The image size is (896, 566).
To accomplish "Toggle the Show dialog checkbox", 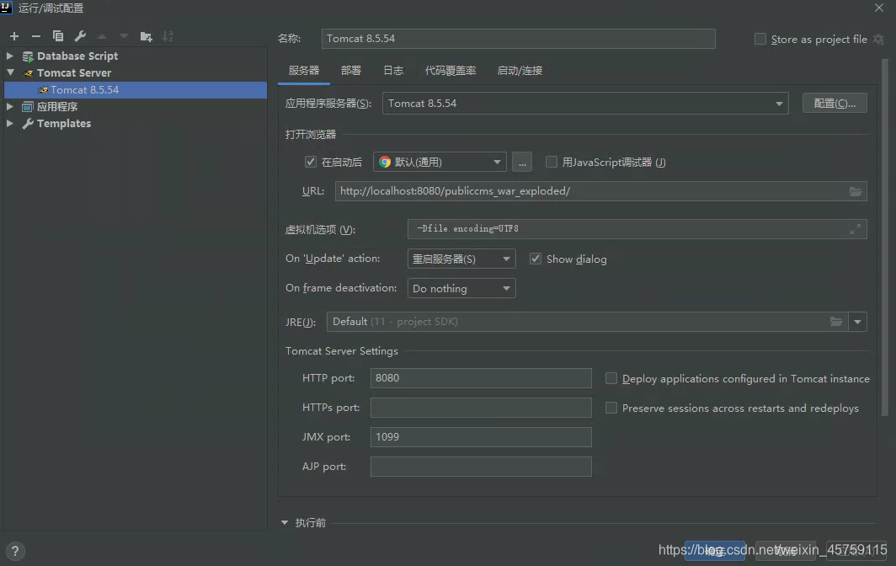I will pyautogui.click(x=536, y=259).
